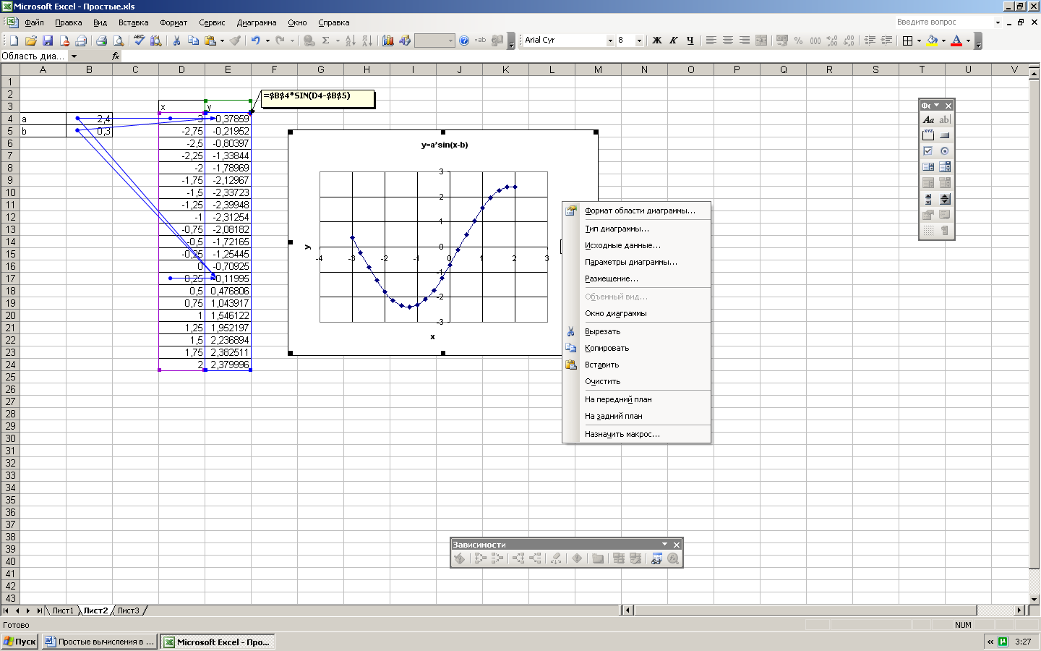The width and height of the screenshot is (1041, 651).
Task: Open the Файл menu
Action: point(34,22)
